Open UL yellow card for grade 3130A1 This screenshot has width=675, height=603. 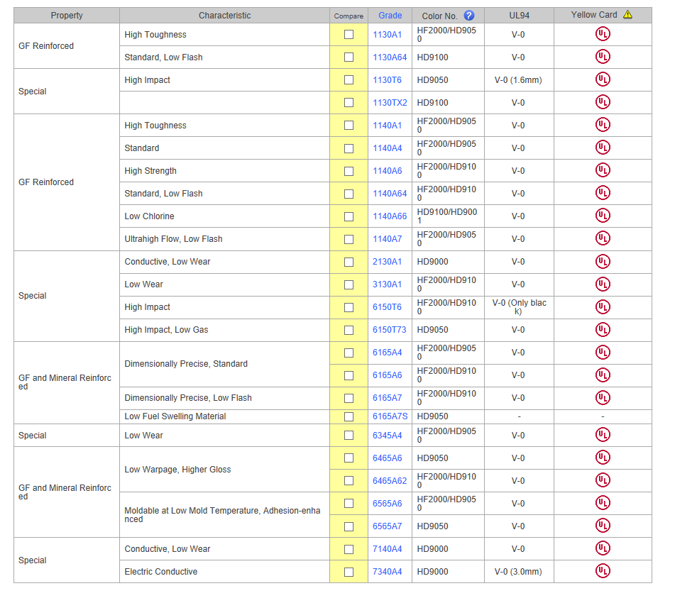click(x=603, y=284)
